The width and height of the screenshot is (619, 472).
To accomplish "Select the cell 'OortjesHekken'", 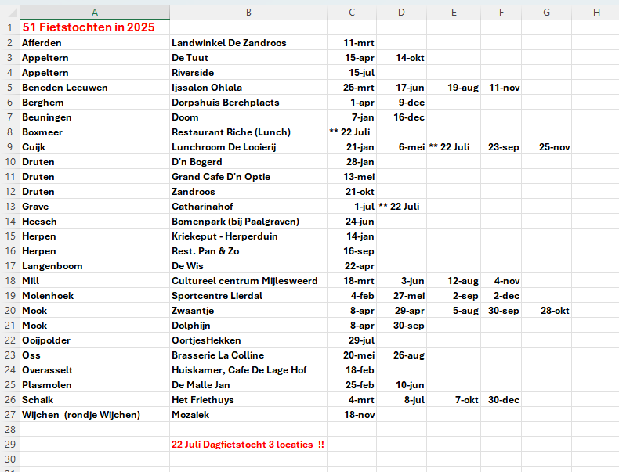I will pos(248,340).
